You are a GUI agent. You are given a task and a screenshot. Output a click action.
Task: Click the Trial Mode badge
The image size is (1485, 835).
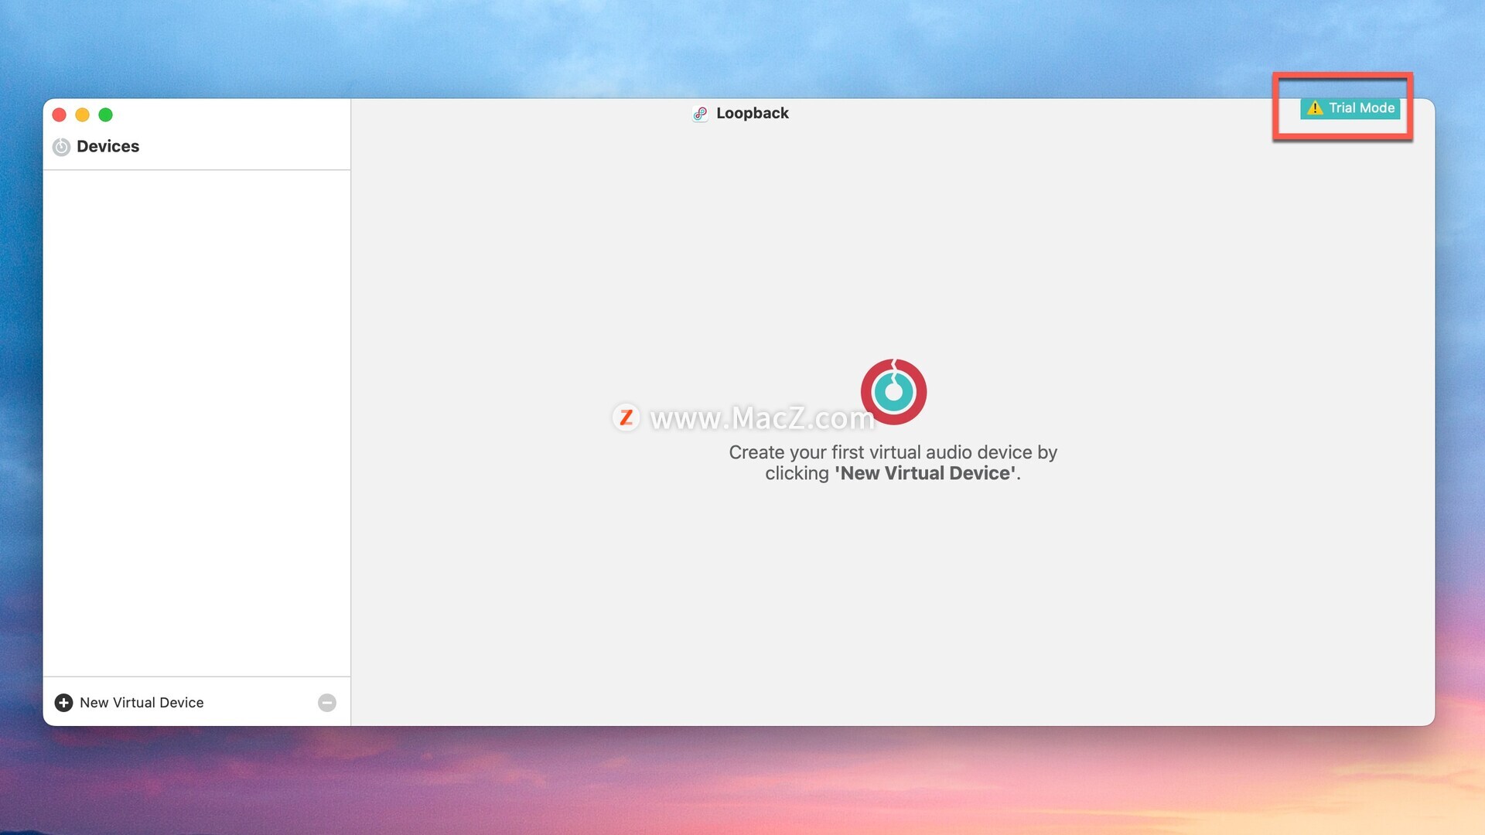click(x=1350, y=108)
